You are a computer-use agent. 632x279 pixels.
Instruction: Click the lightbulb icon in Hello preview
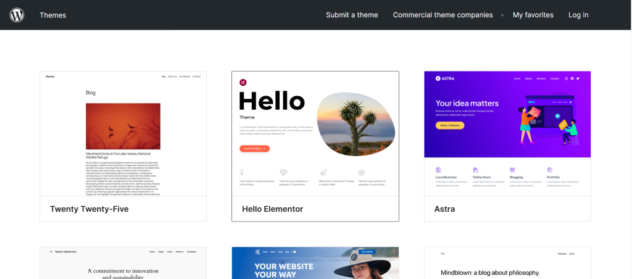pyautogui.click(x=242, y=172)
